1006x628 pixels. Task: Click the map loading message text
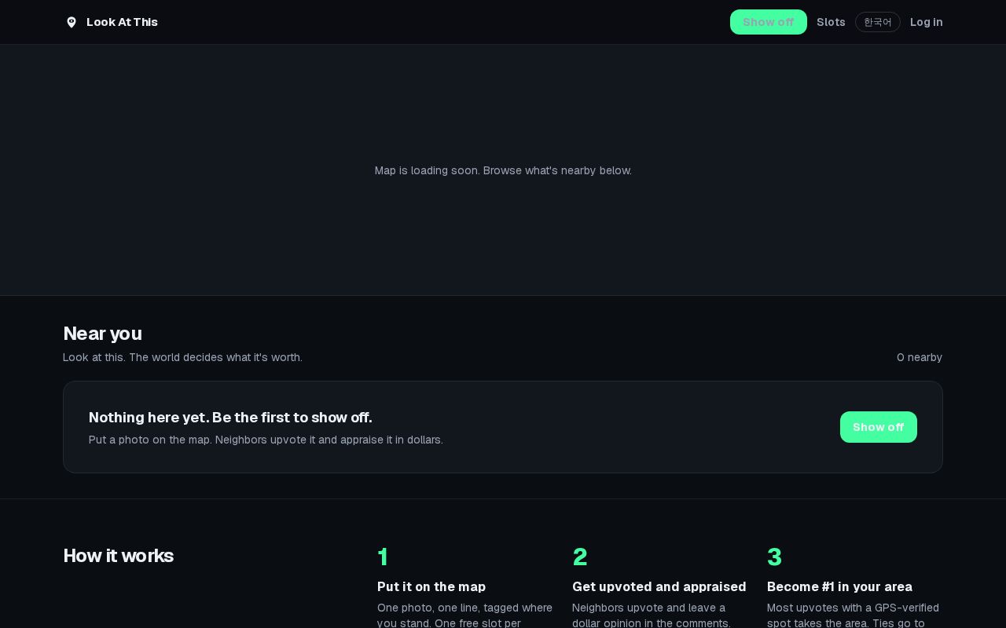pyautogui.click(x=503, y=170)
